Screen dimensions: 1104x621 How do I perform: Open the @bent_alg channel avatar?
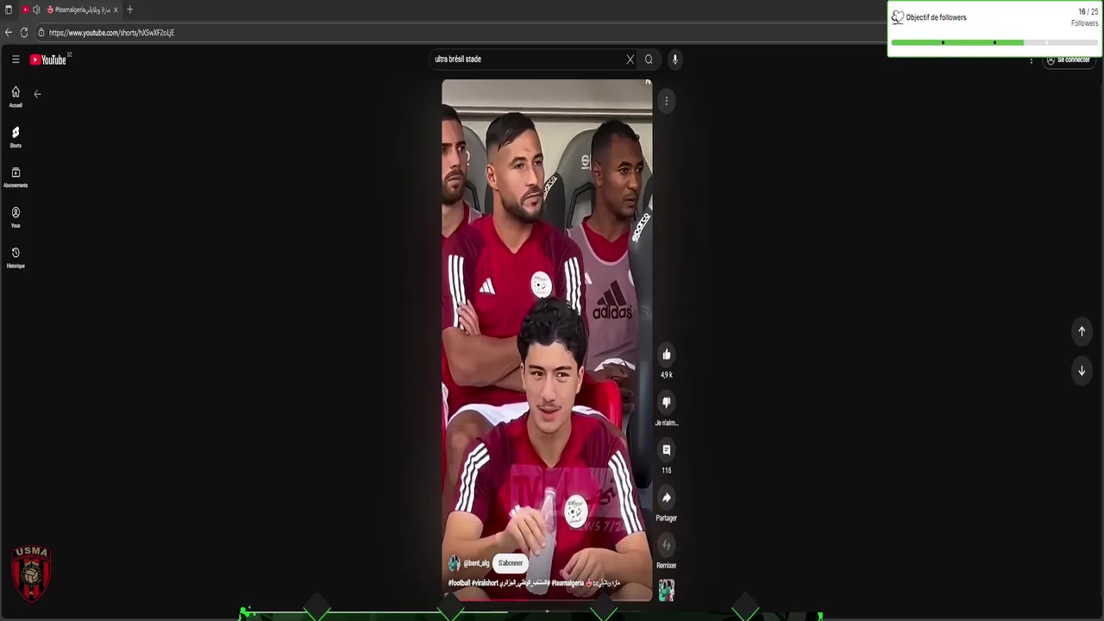point(454,563)
